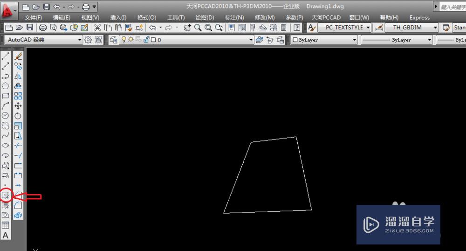Click Cut scissors in Standard toolbar

click(97, 28)
